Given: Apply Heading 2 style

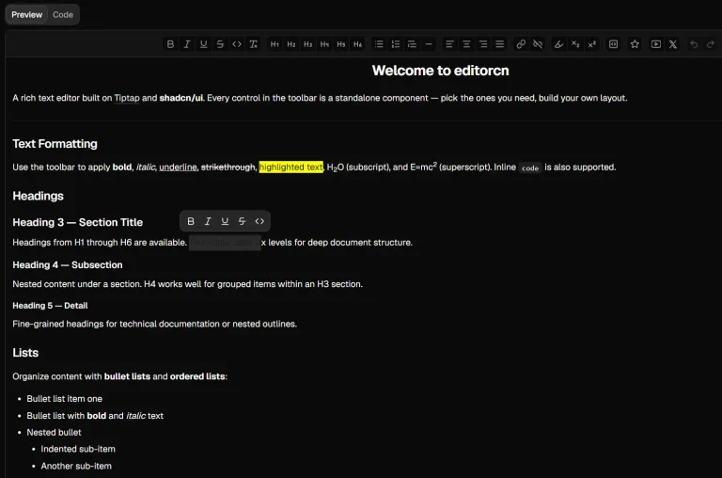Looking at the screenshot, I should point(291,44).
